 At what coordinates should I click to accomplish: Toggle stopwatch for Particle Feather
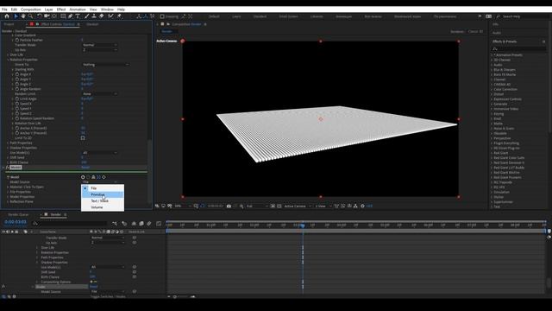[17, 41]
